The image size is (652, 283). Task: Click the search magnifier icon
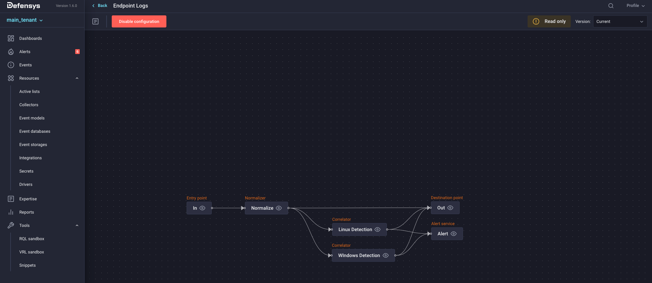[x=611, y=6]
